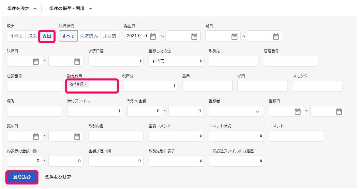Open calendar for 決済日 start date
The width and height of the screenshot is (359, 189).
pyautogui.click(x=36, y=61)
